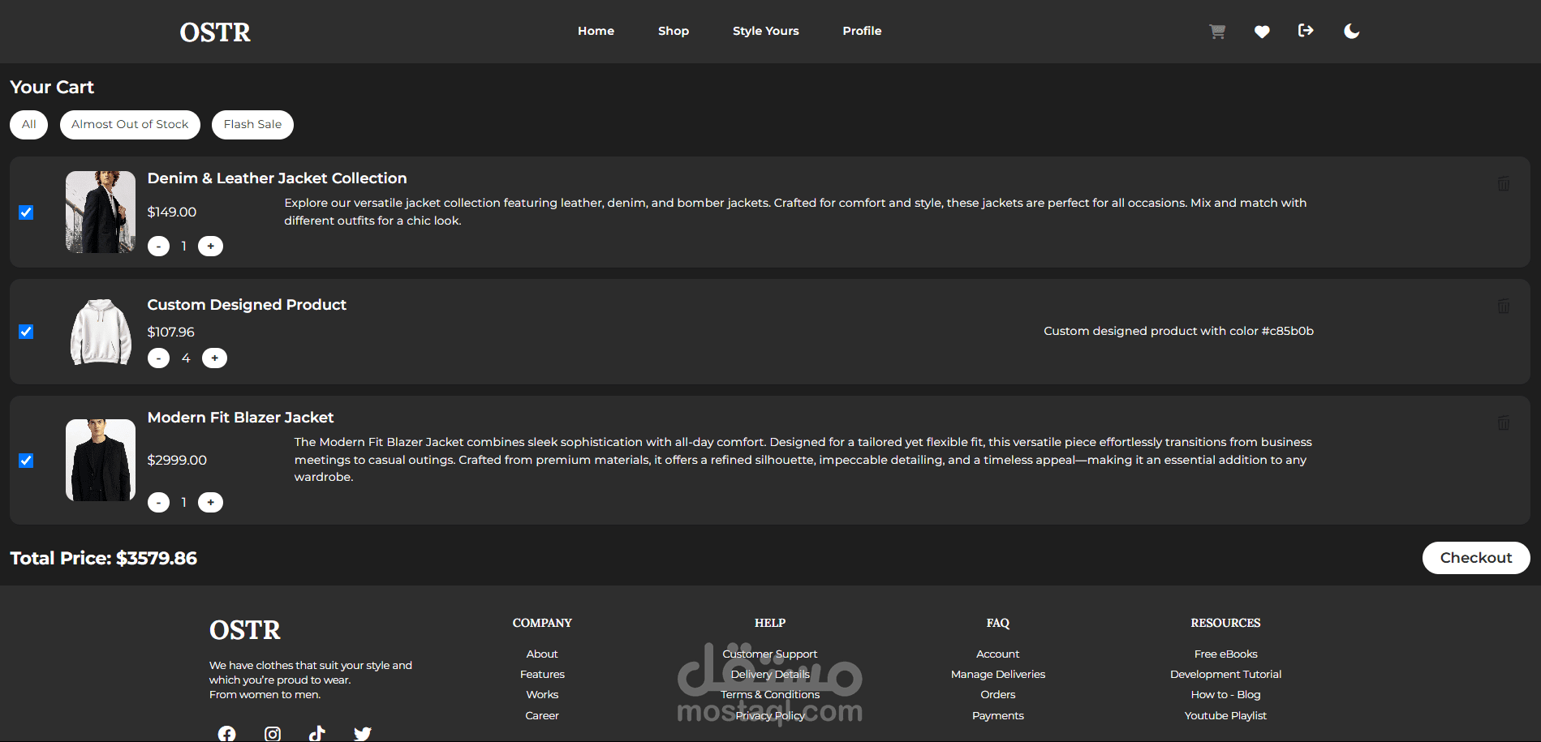
Task: Open Privacy Policy link
Action: coord(770,716)
